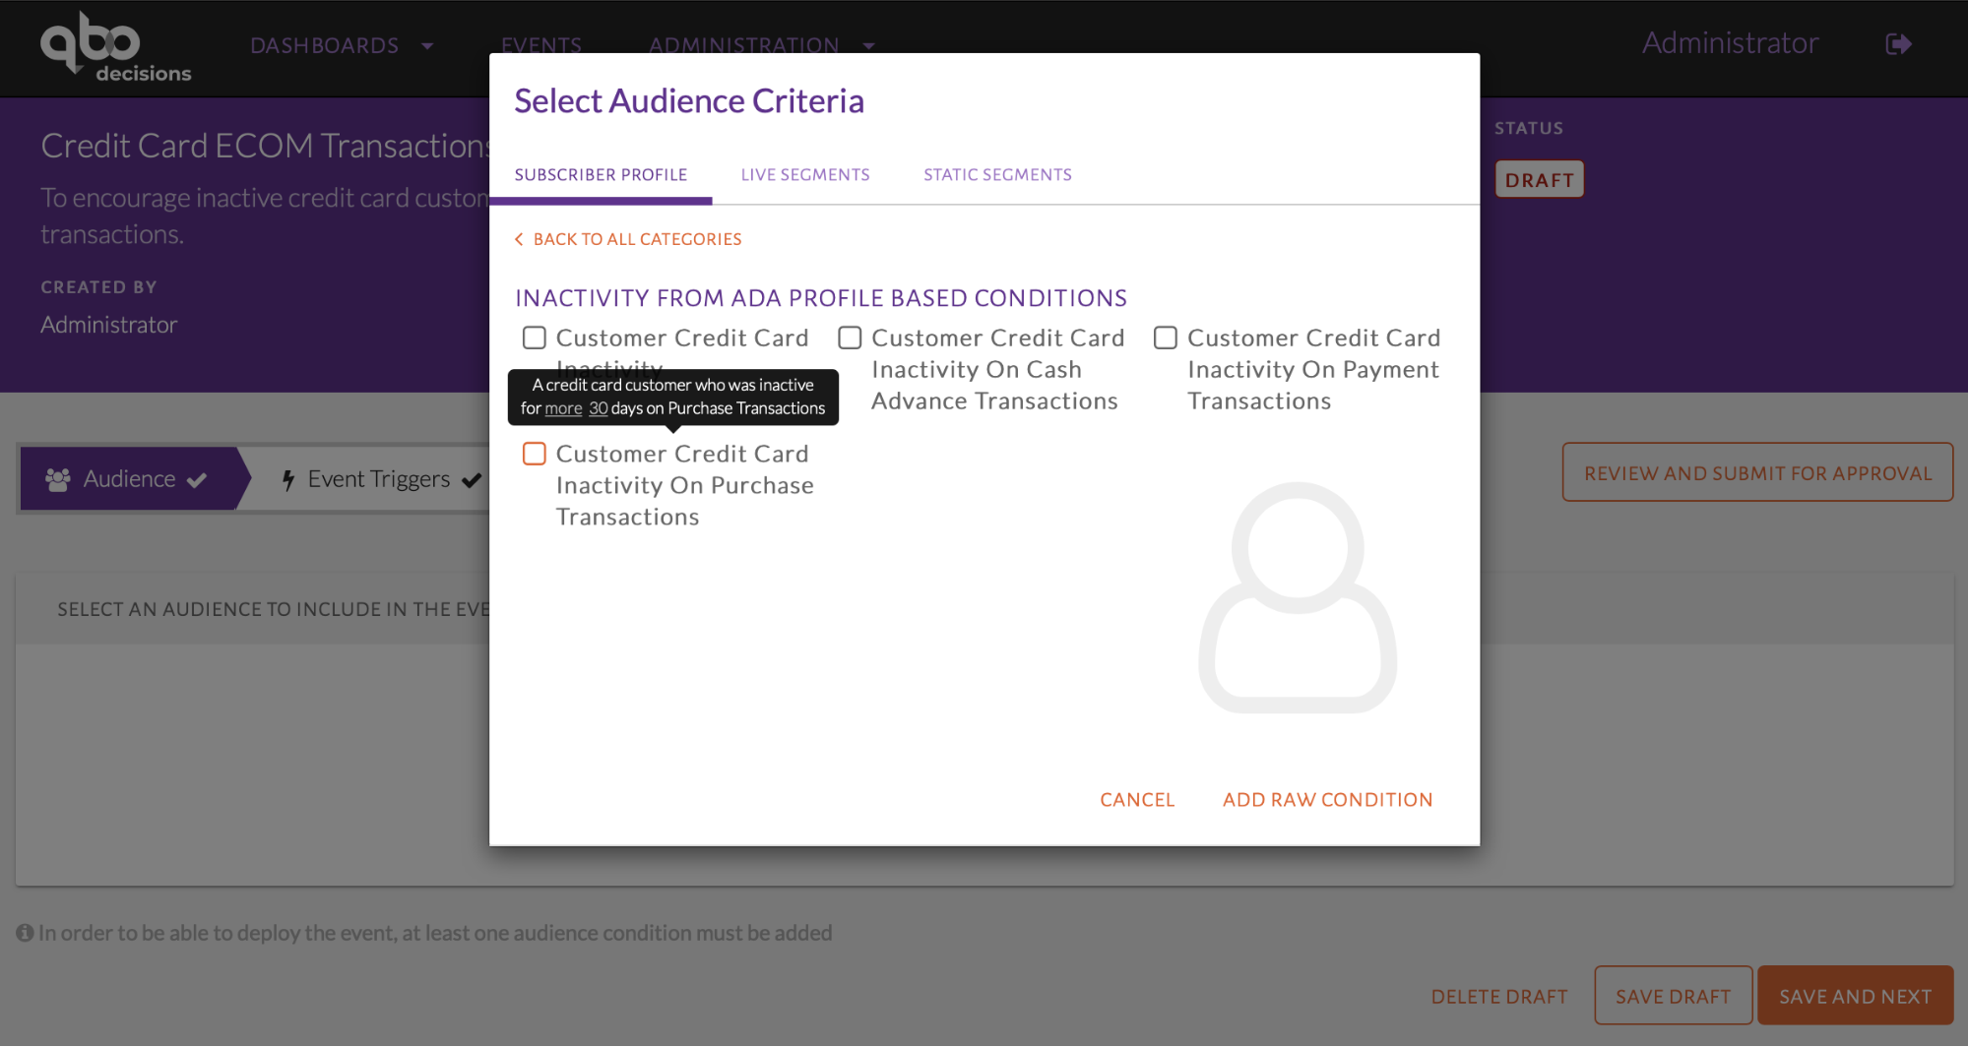The height and width of the screenshot is (1047, 1968).
Task: Click underlined 'more' in the tooltip
Action: click(563, 408)
